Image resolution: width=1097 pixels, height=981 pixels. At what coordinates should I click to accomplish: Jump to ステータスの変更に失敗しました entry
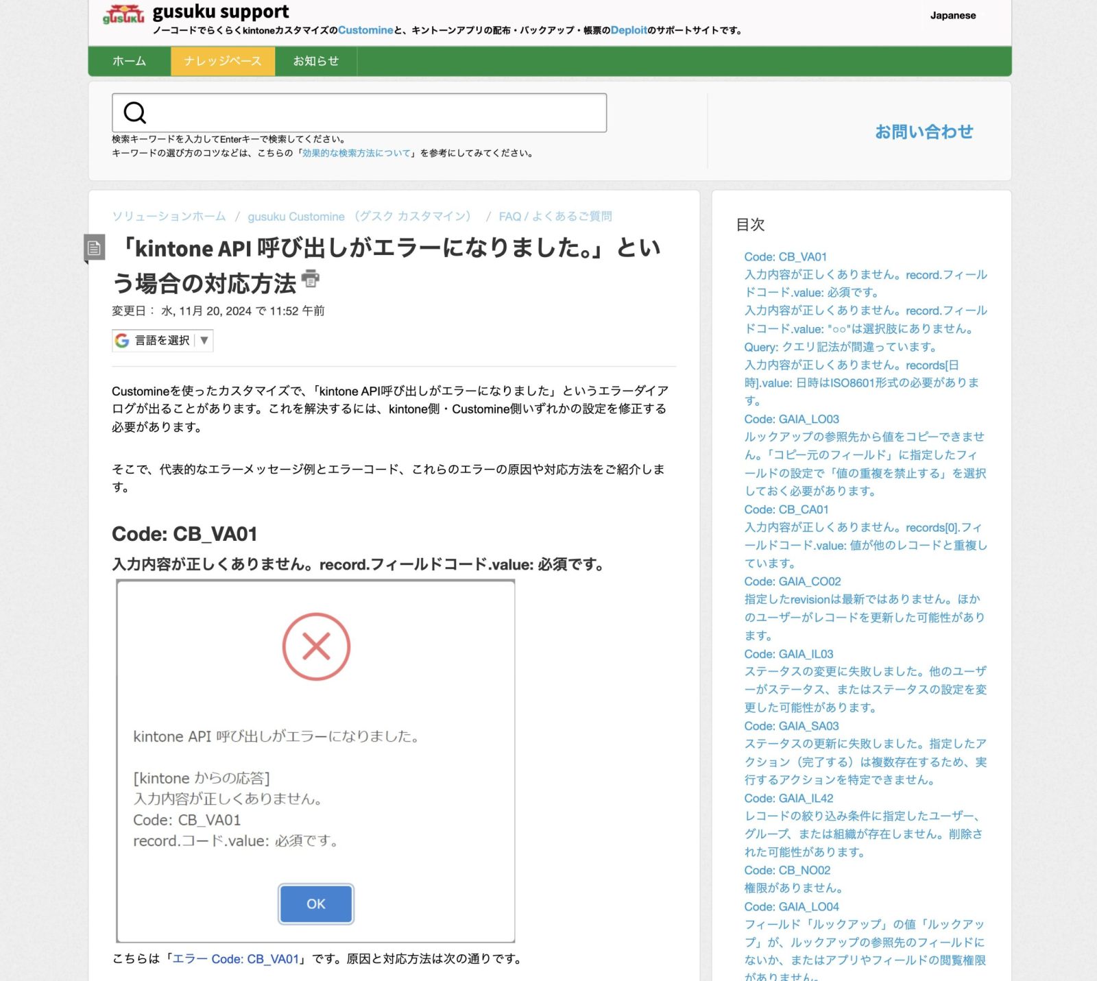tap(866, 690)
